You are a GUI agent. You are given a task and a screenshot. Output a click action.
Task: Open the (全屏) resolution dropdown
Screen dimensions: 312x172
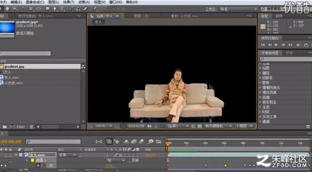tap(178, 126)
